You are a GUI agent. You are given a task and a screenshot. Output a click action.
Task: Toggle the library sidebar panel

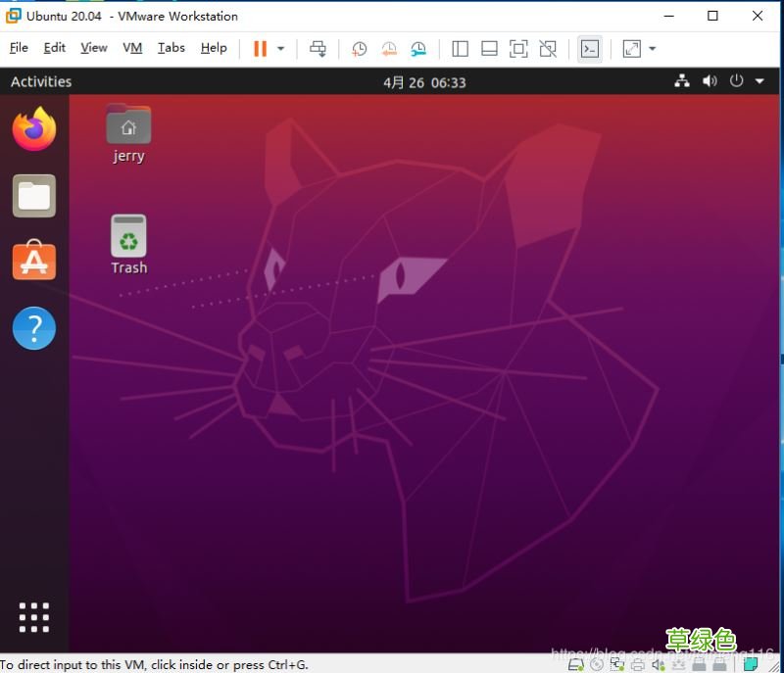coord(460,48)
